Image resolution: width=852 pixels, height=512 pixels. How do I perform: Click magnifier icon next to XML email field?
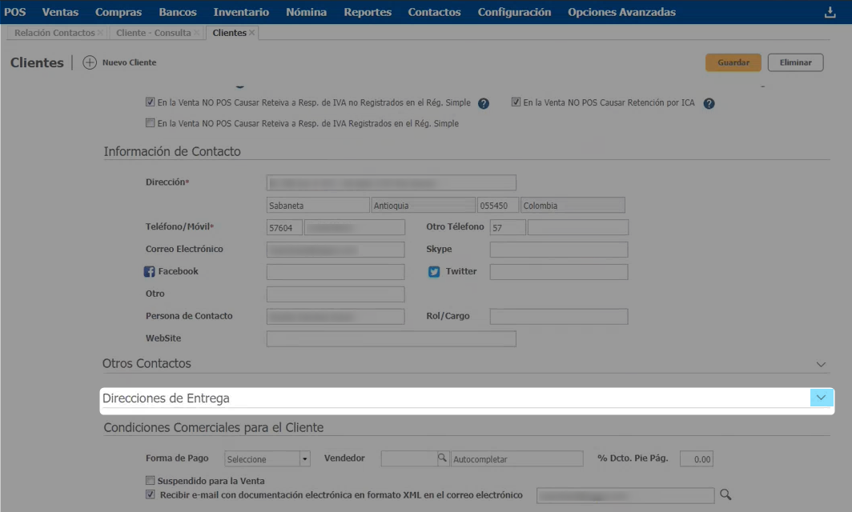coord(725,495)
